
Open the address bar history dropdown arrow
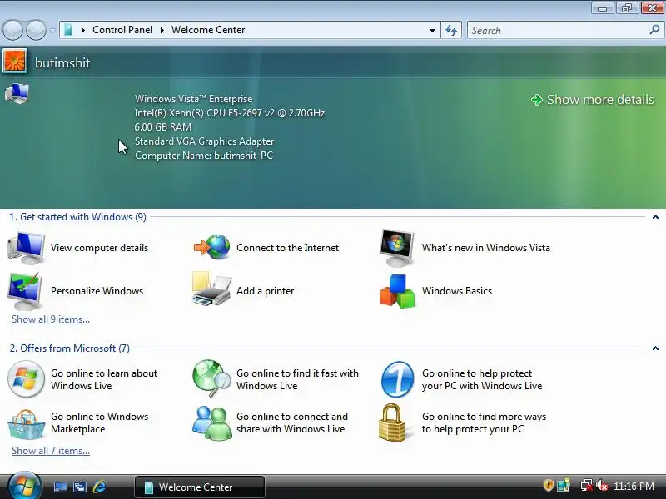(432, 30)
